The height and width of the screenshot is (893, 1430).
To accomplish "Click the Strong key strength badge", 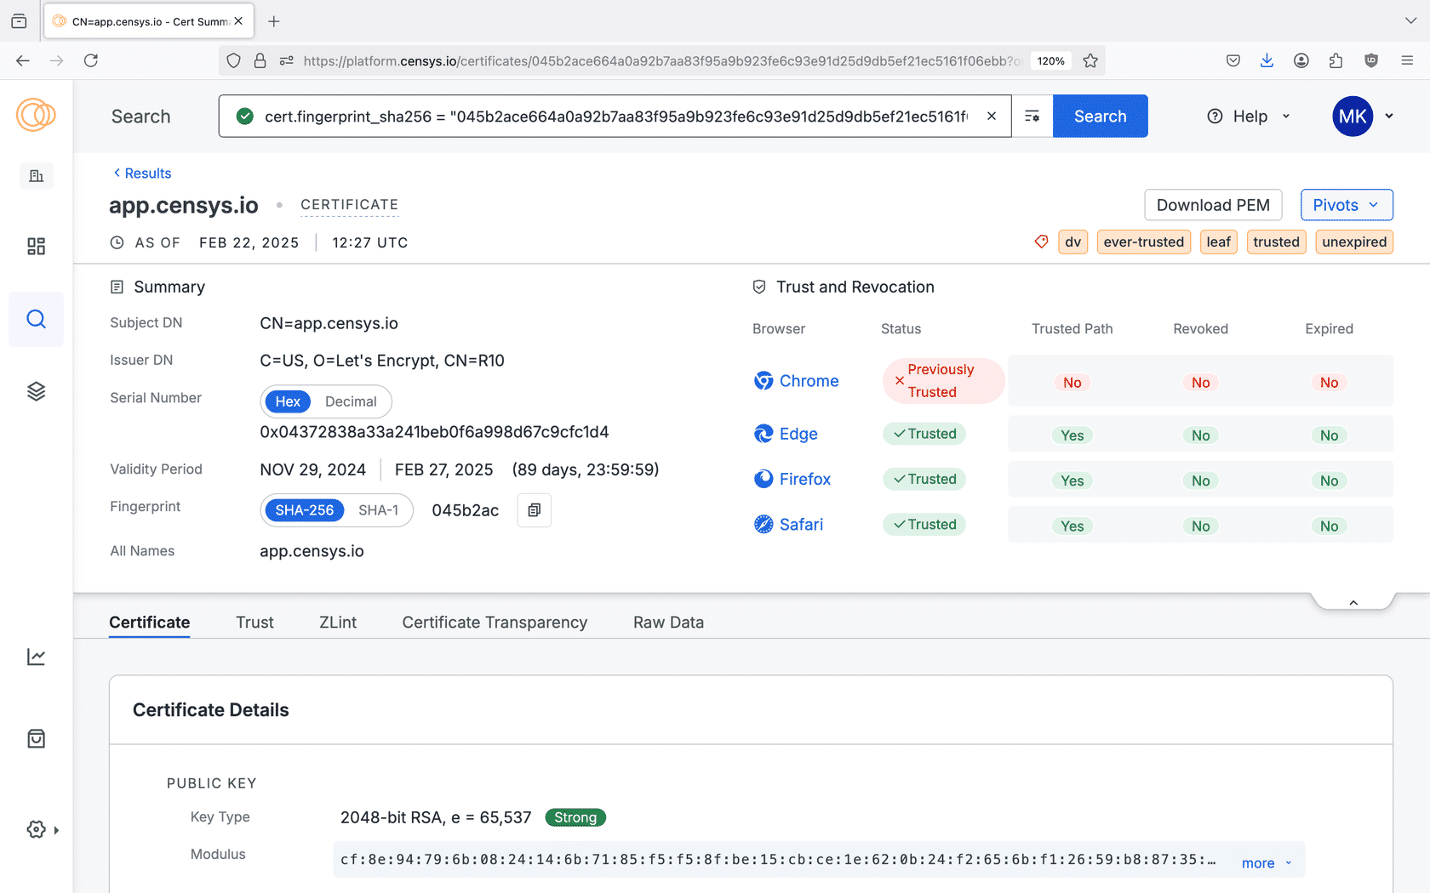I will click(x=575, y=818).
